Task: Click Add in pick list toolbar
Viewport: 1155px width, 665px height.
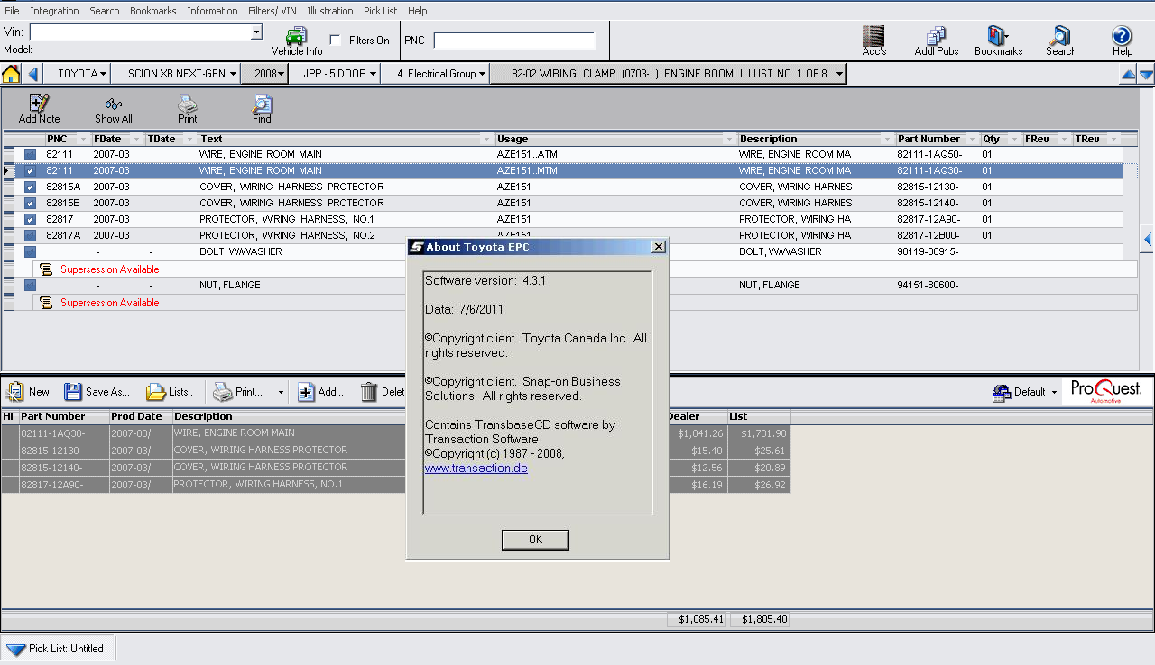Action: 321,392
